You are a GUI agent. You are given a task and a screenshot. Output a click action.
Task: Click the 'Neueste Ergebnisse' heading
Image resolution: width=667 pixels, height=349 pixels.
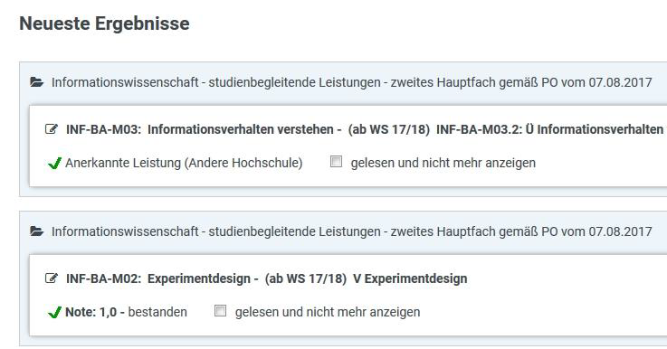coord(105,23)
